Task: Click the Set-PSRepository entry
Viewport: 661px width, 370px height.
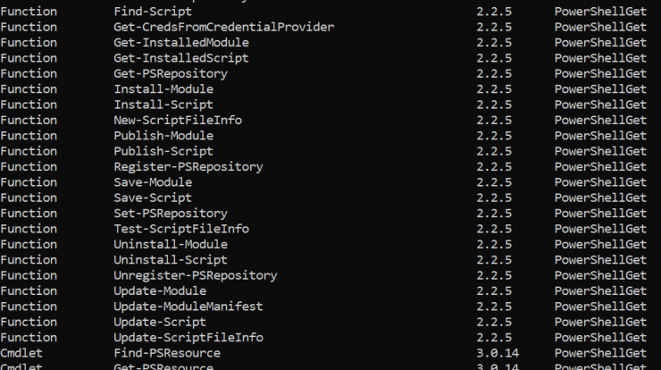Action: click(x=171, y=214)
